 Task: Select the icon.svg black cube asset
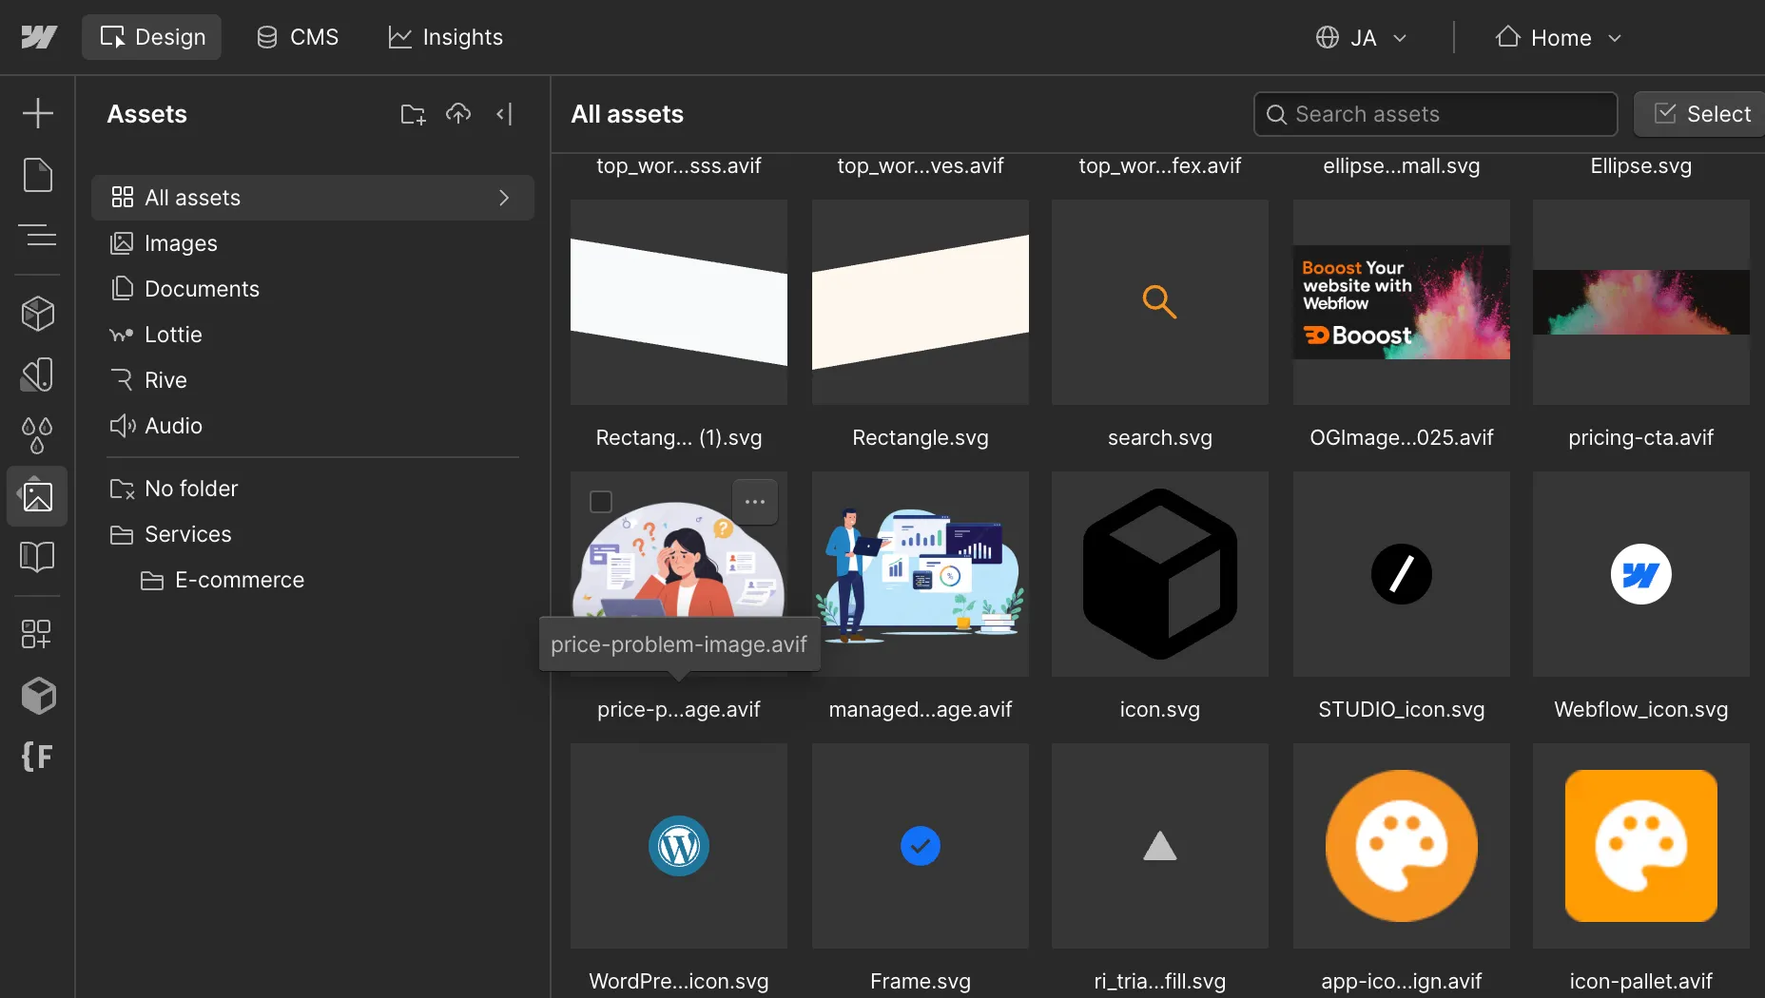pyautogui.click(x=1160, y=574)
